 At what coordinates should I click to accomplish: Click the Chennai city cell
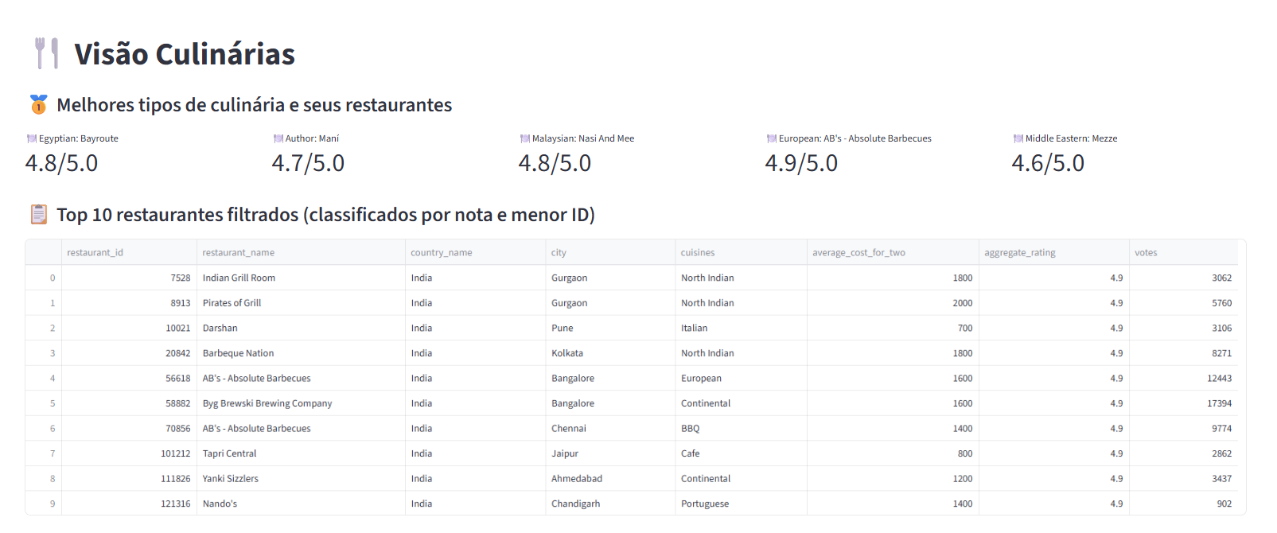[610, 428]
